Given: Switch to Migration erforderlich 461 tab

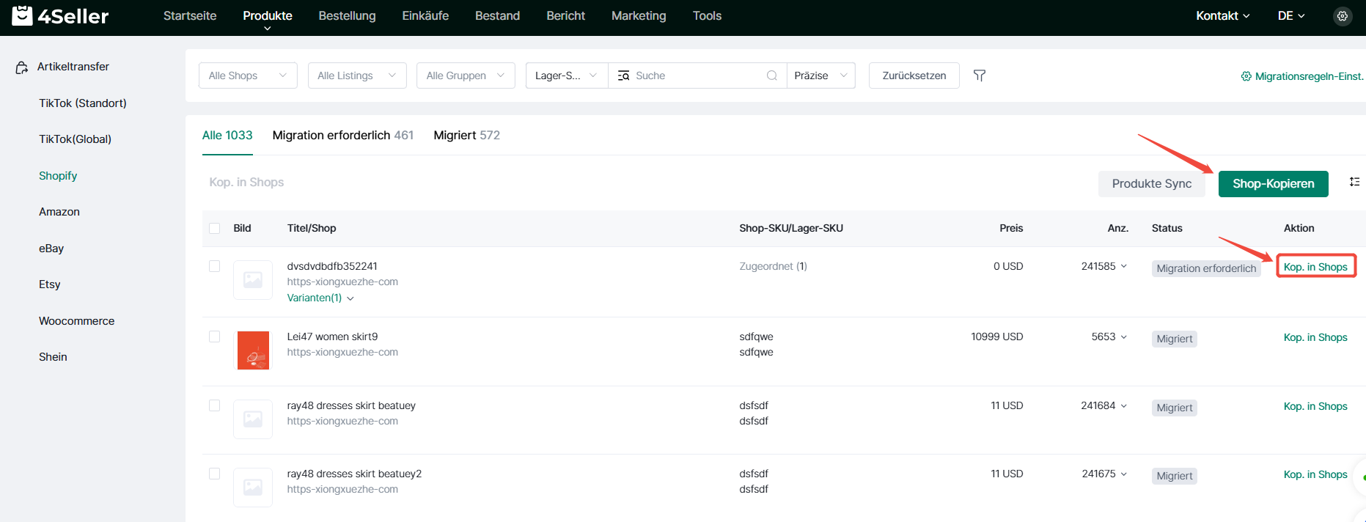Looking at the screenshot, I should click(343, 135).
